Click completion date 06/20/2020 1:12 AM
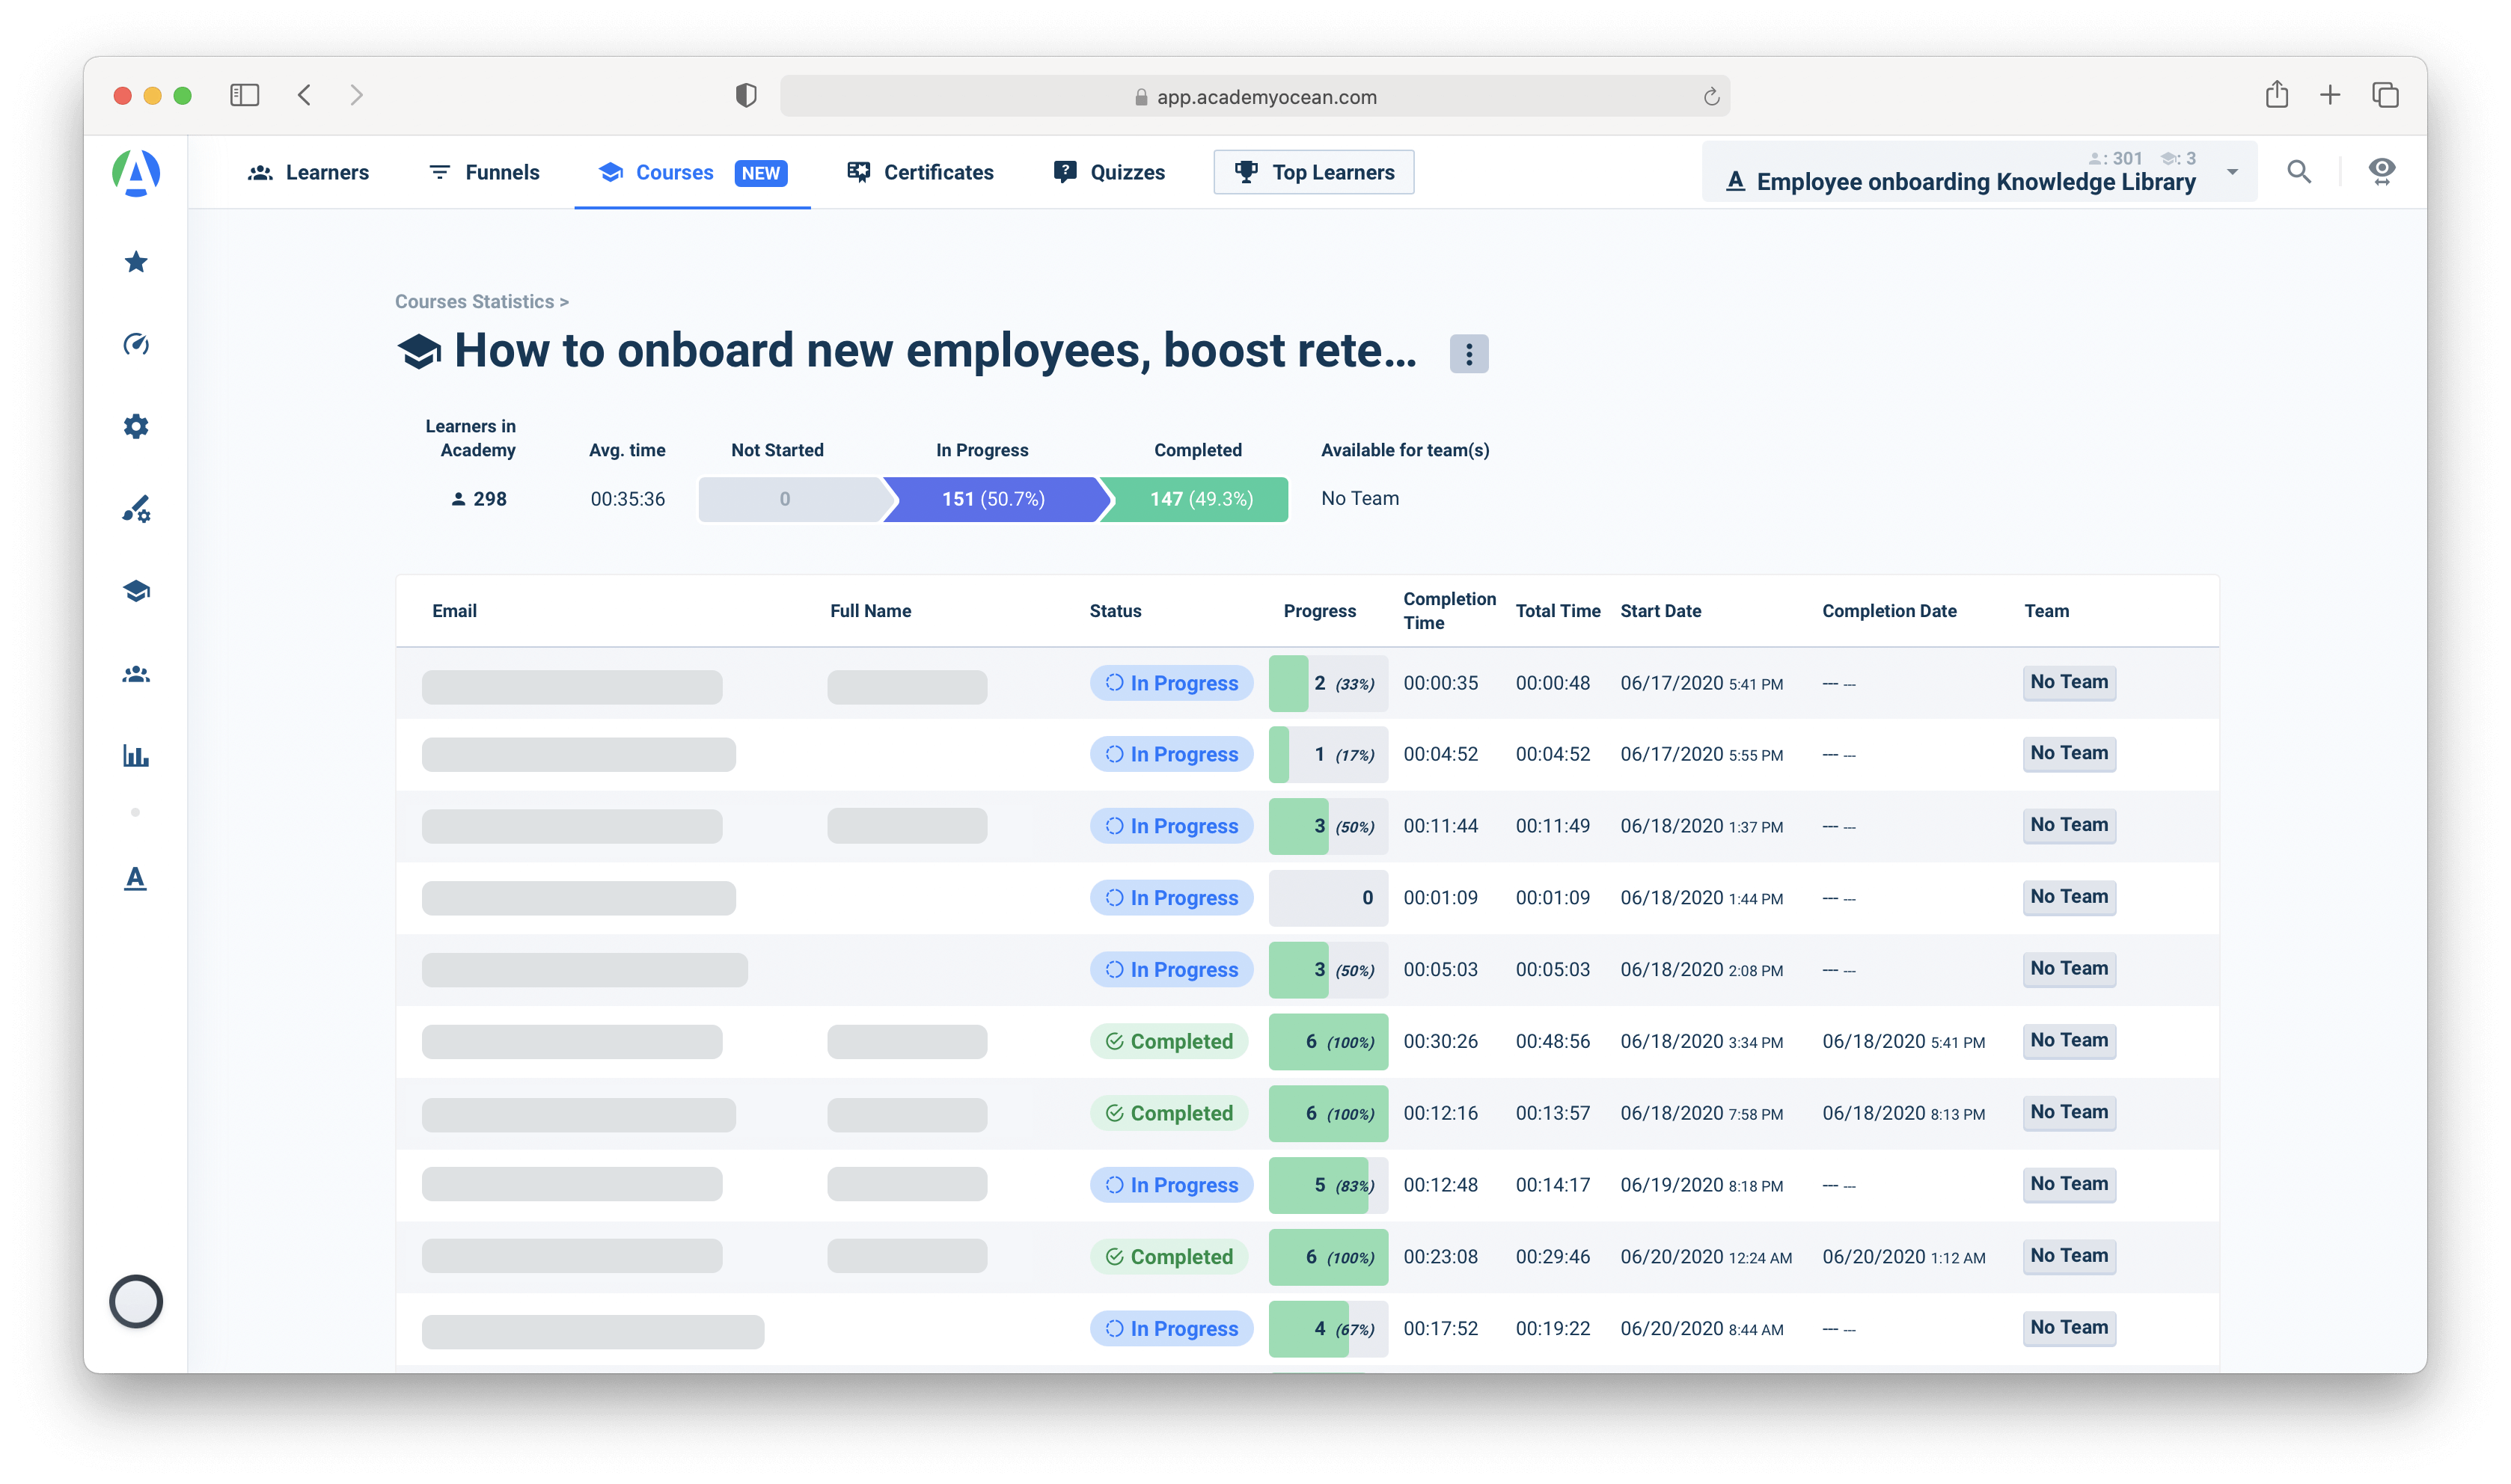 (1903, 1257)
